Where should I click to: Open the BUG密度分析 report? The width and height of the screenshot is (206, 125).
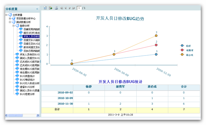coord(27,94)
